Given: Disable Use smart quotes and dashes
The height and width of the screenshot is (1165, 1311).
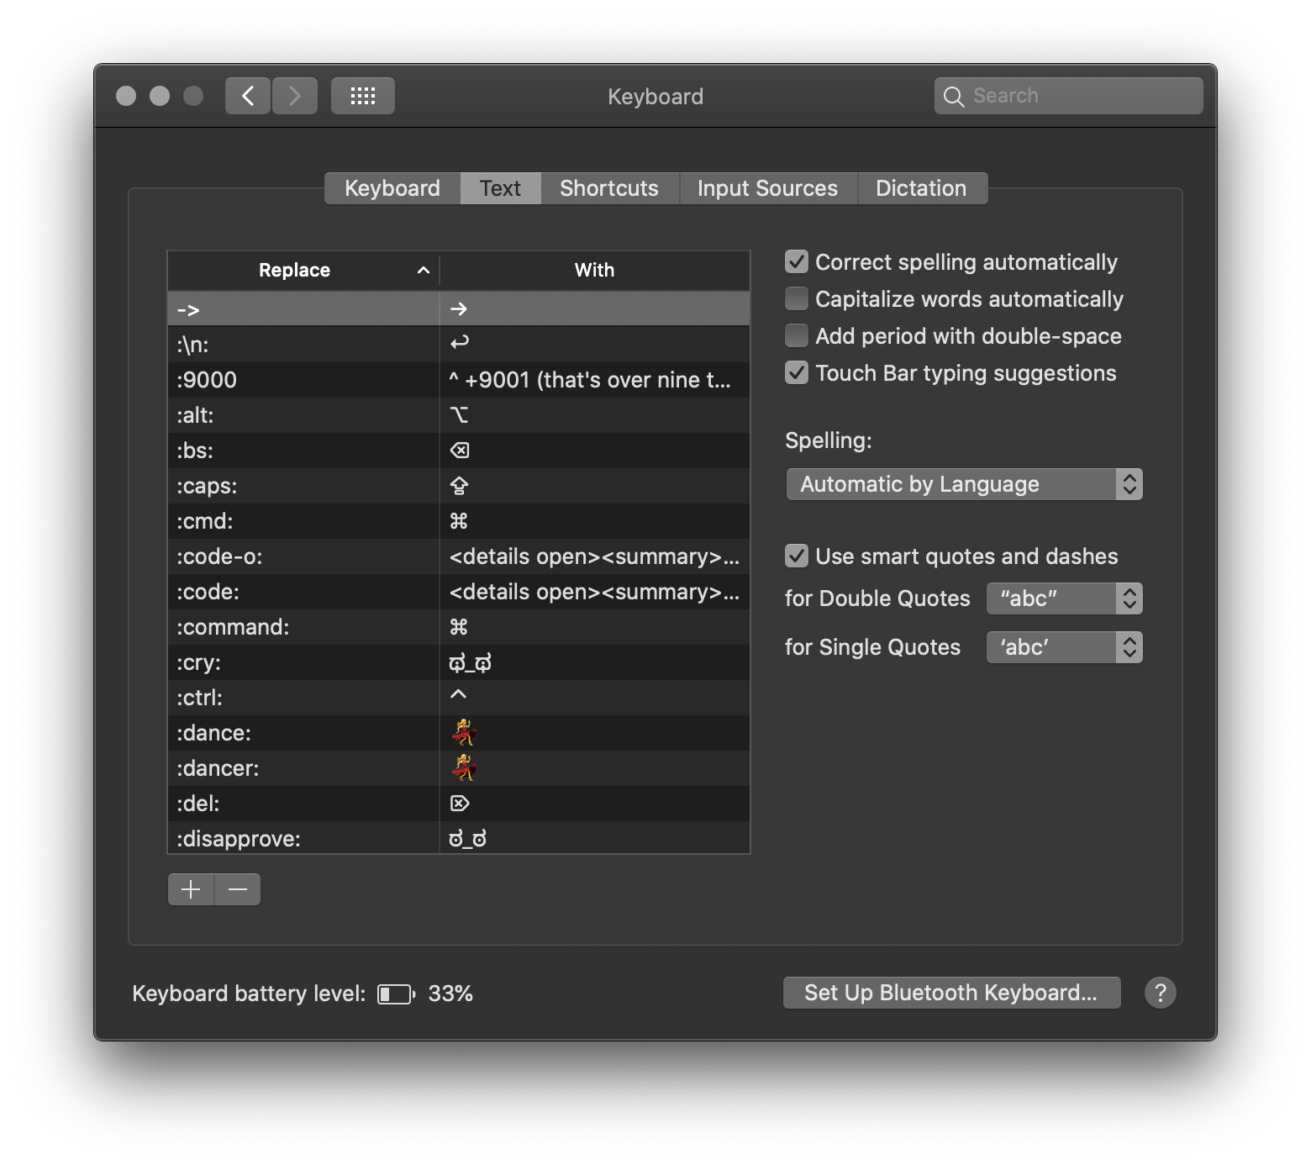Looking at the screenshot, I should (797, 556).
